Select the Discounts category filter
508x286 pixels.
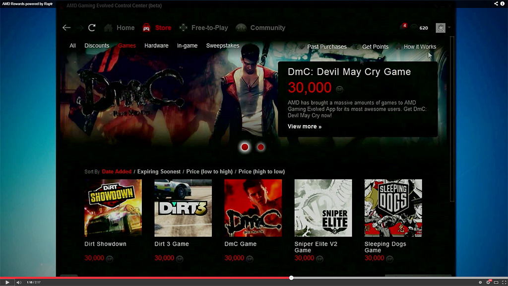pos(97,46)
